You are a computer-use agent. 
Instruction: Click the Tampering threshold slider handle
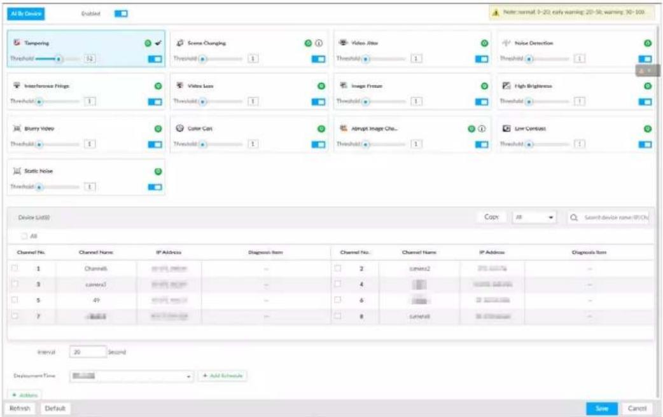tap(59, 59)
